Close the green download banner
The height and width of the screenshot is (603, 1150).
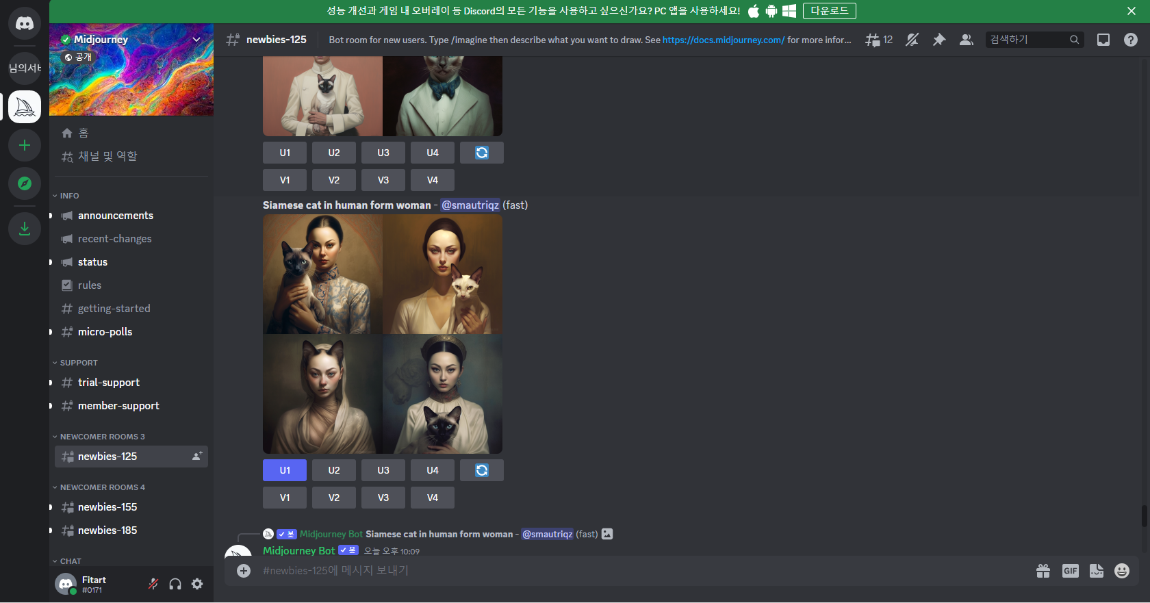(x=1132, y=11)
